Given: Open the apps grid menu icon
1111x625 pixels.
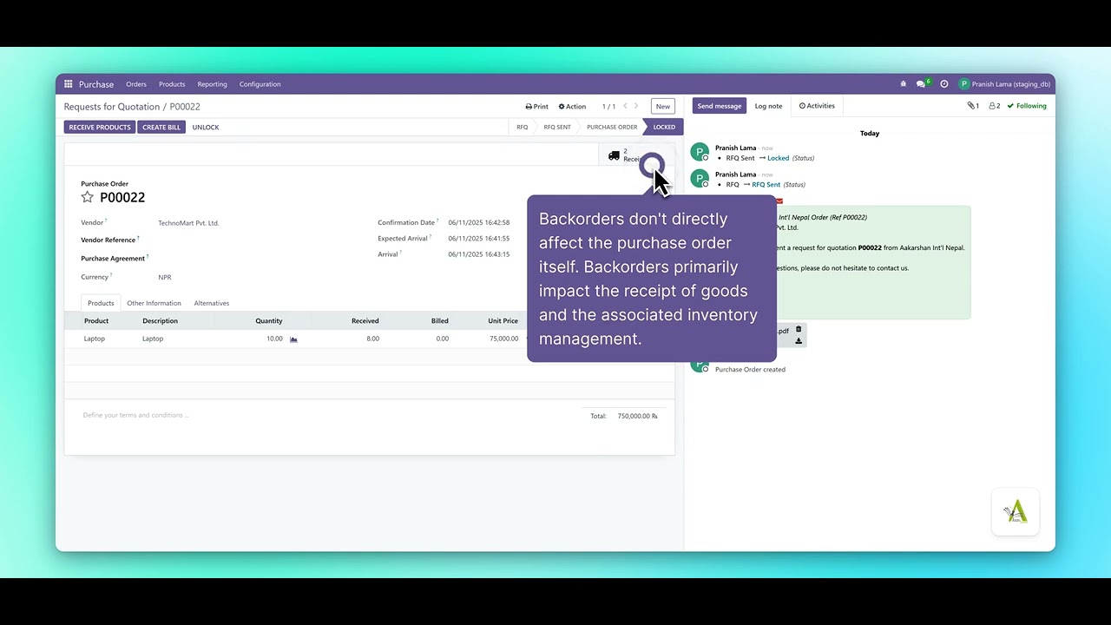Looking at the screenshot, I should click(x=68, y=84).
